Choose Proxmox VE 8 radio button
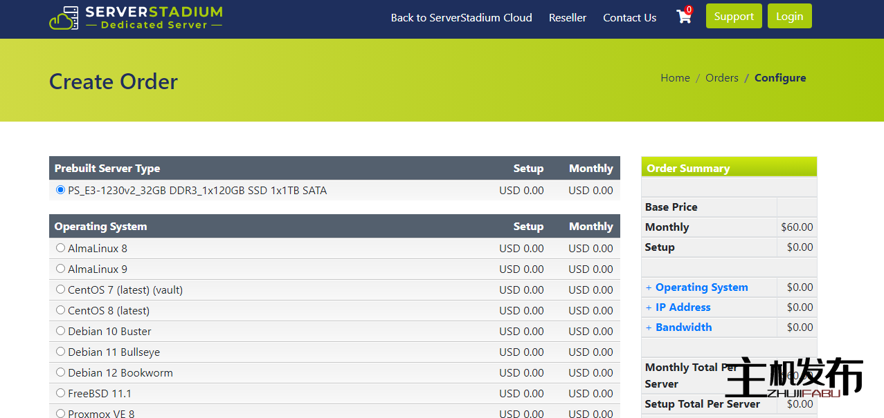Screen dimensions: 884x418 click(60, 413)
